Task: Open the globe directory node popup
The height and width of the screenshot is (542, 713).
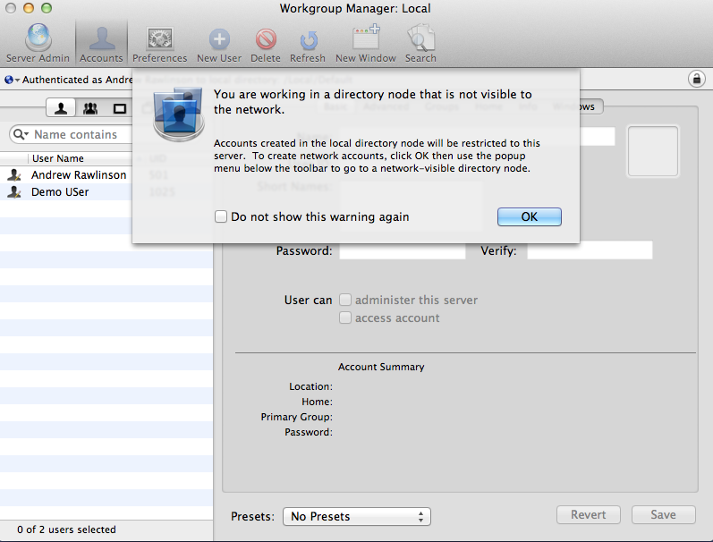Action: point(12,80)
